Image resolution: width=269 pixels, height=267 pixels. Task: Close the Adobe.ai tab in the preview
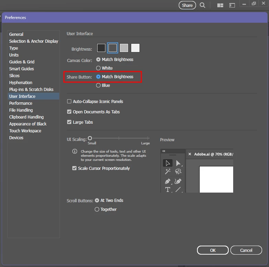click(190, 154)
